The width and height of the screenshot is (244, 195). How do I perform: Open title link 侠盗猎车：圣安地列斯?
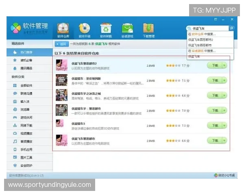point(86,78)
